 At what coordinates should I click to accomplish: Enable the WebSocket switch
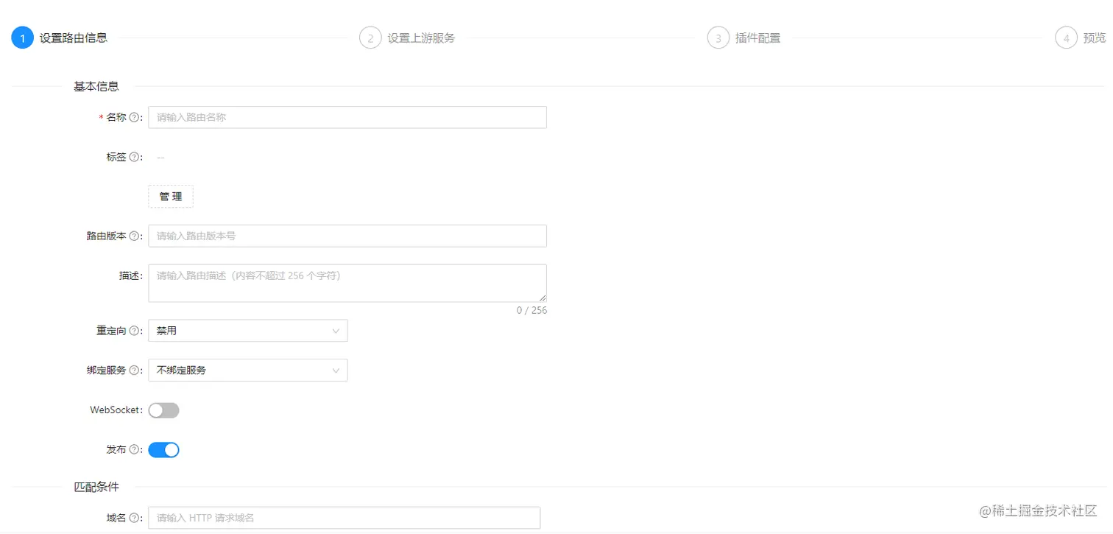[163, 410]
